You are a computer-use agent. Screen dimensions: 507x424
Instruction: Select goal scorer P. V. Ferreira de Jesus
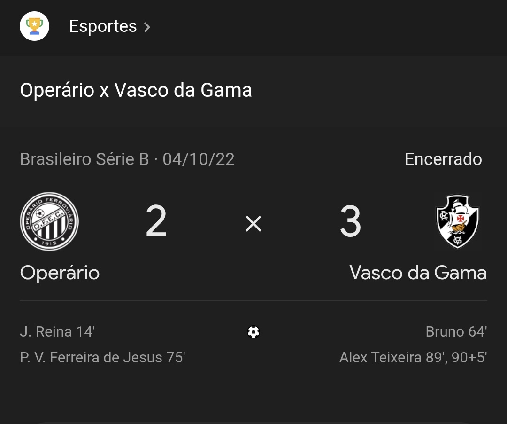[102, 358]
